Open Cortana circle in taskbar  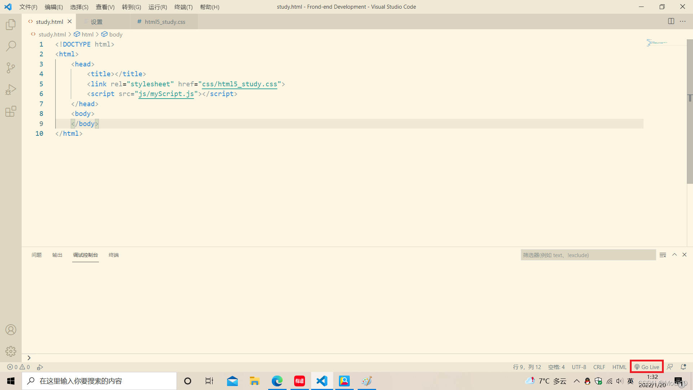click(188, 381)
